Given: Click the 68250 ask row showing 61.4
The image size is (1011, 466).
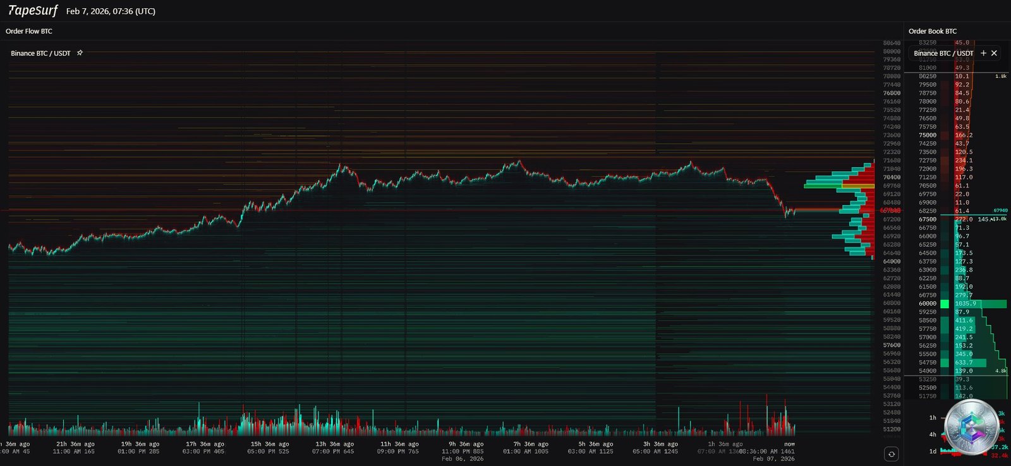Looking at the screenshot, I should coord(957,211).
